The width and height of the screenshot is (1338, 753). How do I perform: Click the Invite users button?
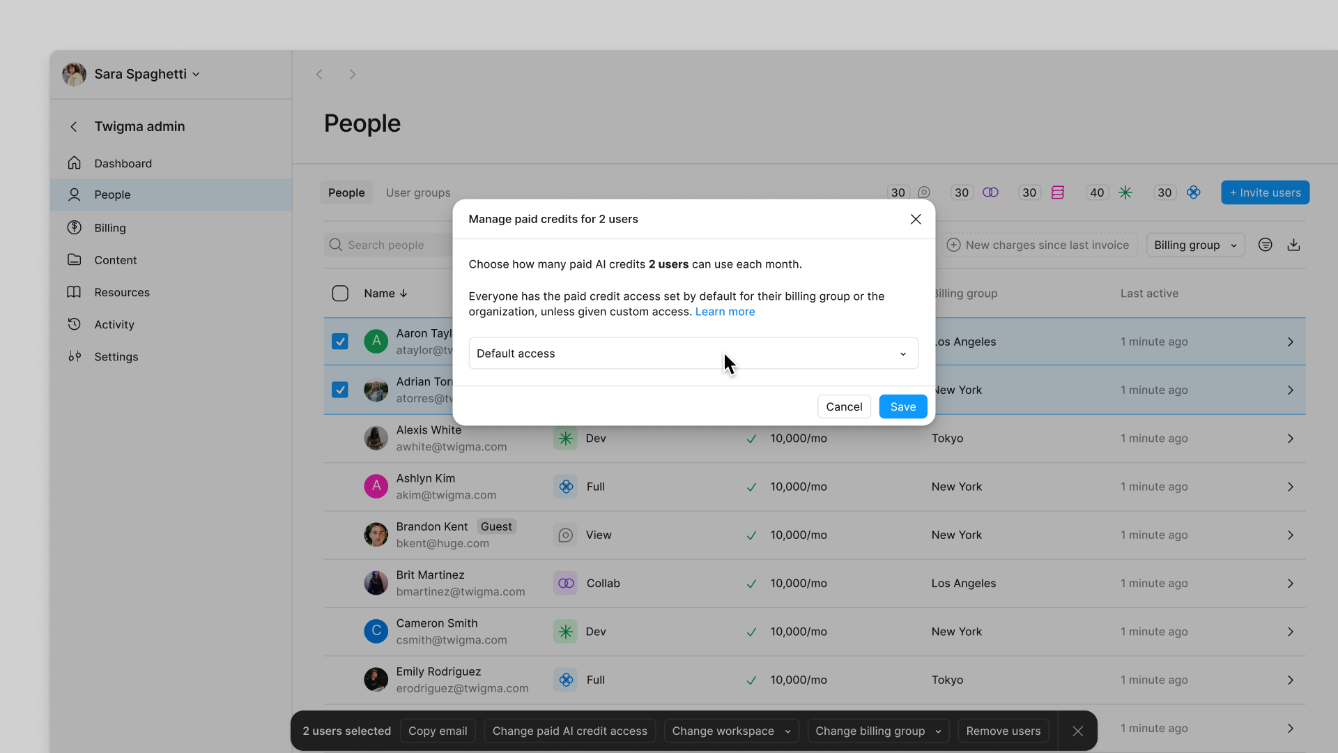coord(1265,192)
